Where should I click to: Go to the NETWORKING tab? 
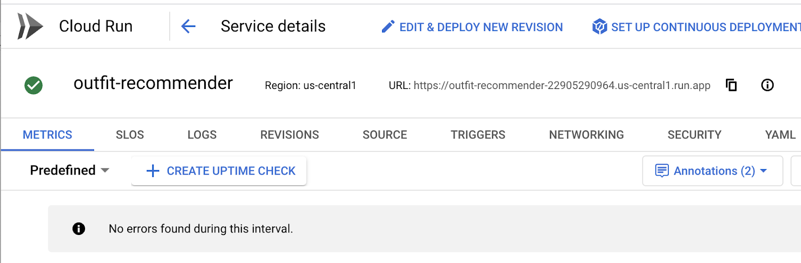(x=586, y=135)
